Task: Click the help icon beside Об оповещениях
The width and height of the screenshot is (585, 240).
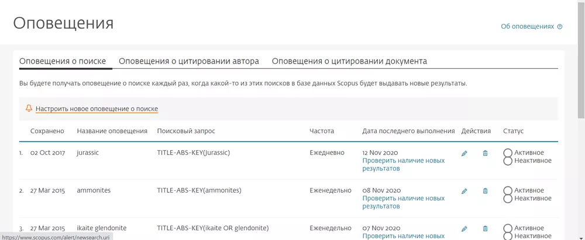Action: tap(560, 26)
